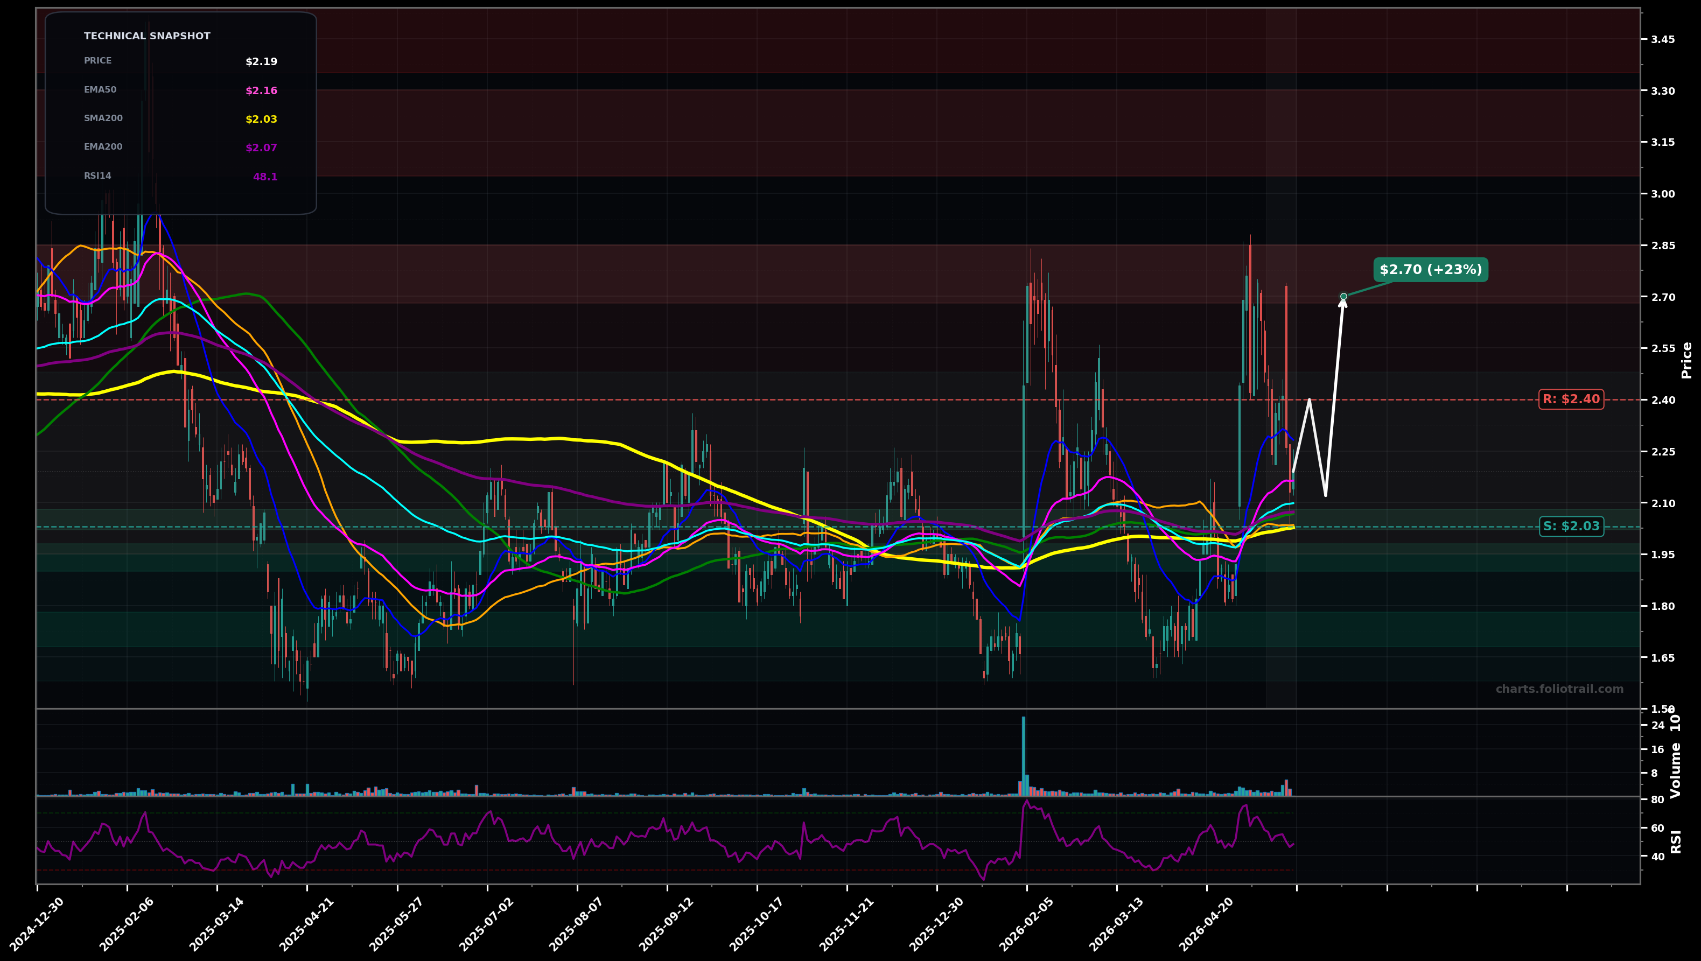Select the volume axis tick 24
The height and width of the screenshot is (961, 1701).
click(x=1657, y=726)
